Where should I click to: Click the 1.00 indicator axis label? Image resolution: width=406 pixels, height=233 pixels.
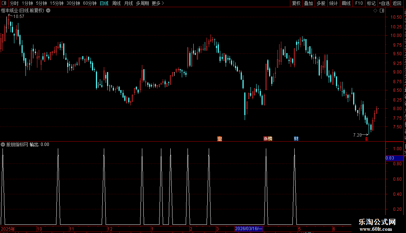(397, 148)
